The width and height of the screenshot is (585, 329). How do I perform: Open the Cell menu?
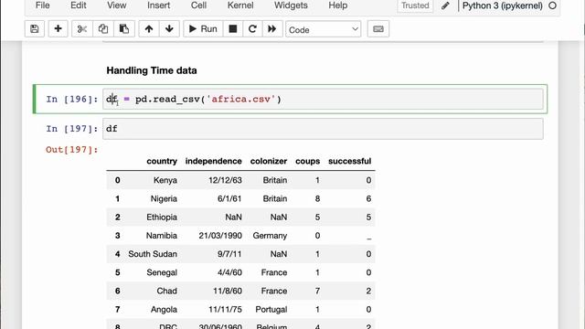pos(198,5)
